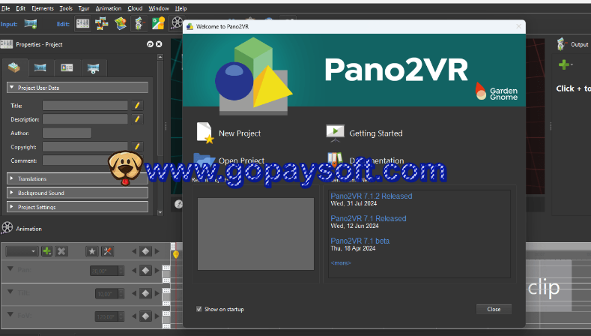The image size is (591, 336).
Task: Click the <more> news link
Action: click(x=341, y=262)
